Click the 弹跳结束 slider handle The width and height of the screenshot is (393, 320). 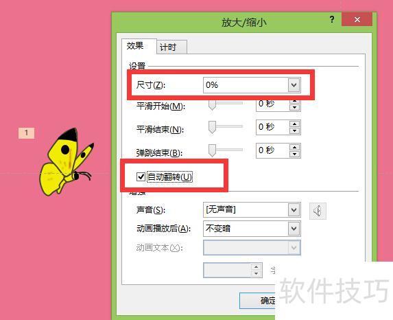212,150
